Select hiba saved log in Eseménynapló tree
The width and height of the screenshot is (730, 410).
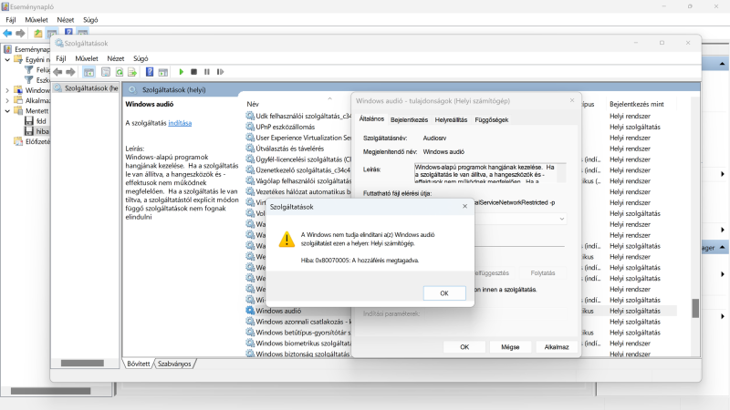pos(36,131)
